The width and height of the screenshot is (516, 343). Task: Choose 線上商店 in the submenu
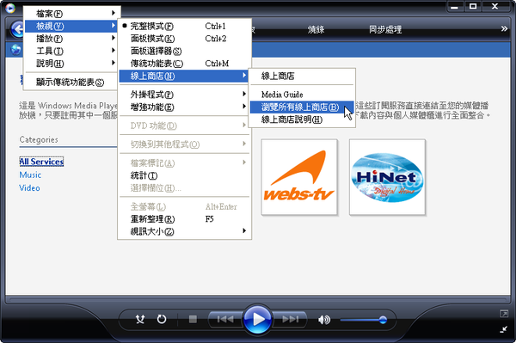coord(302,76)
